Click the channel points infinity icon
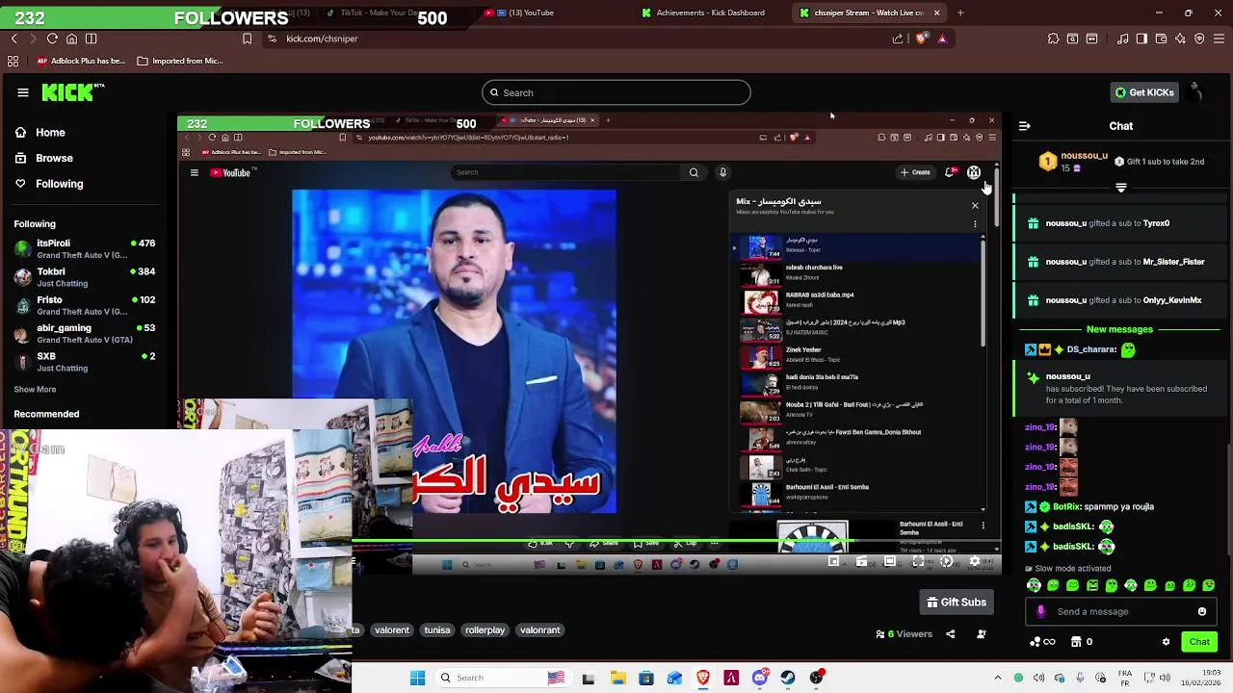The image size is (1233, 693). click(x=1042, y=642)
